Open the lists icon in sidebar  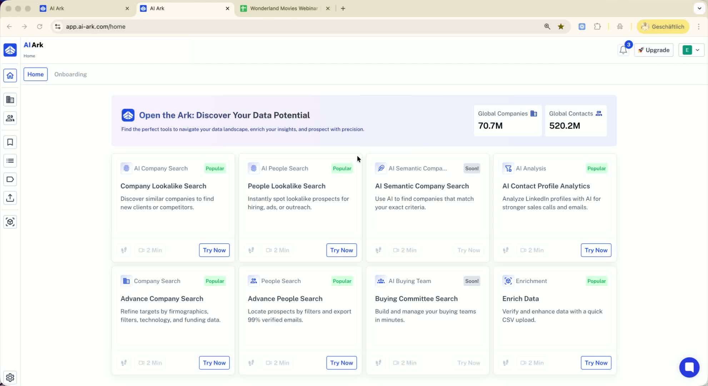coord(10,161)
